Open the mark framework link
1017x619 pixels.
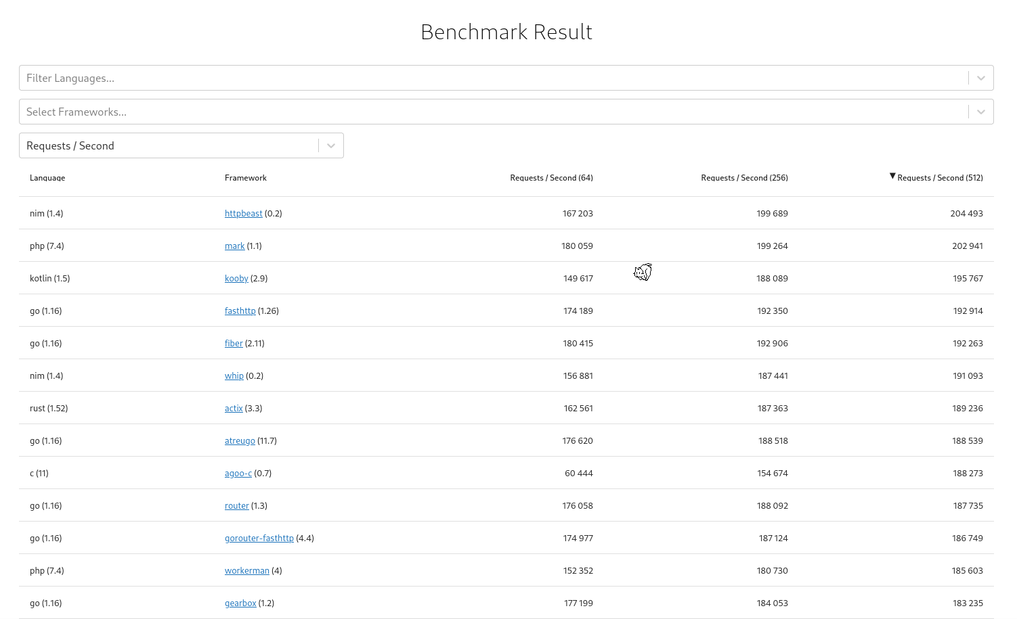(234, 246)
